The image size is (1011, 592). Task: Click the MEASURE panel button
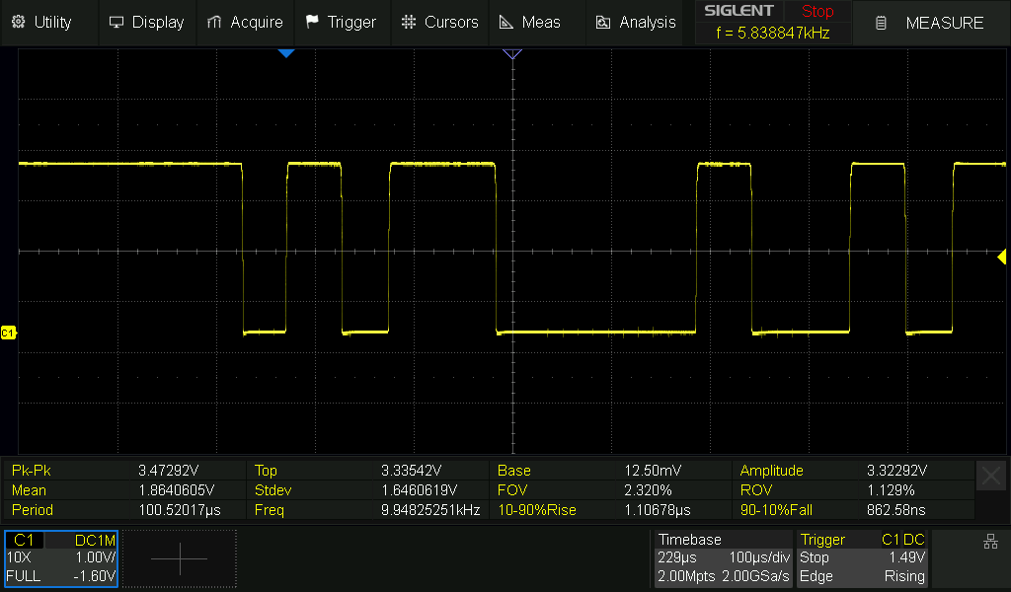(x=931, y=24)
